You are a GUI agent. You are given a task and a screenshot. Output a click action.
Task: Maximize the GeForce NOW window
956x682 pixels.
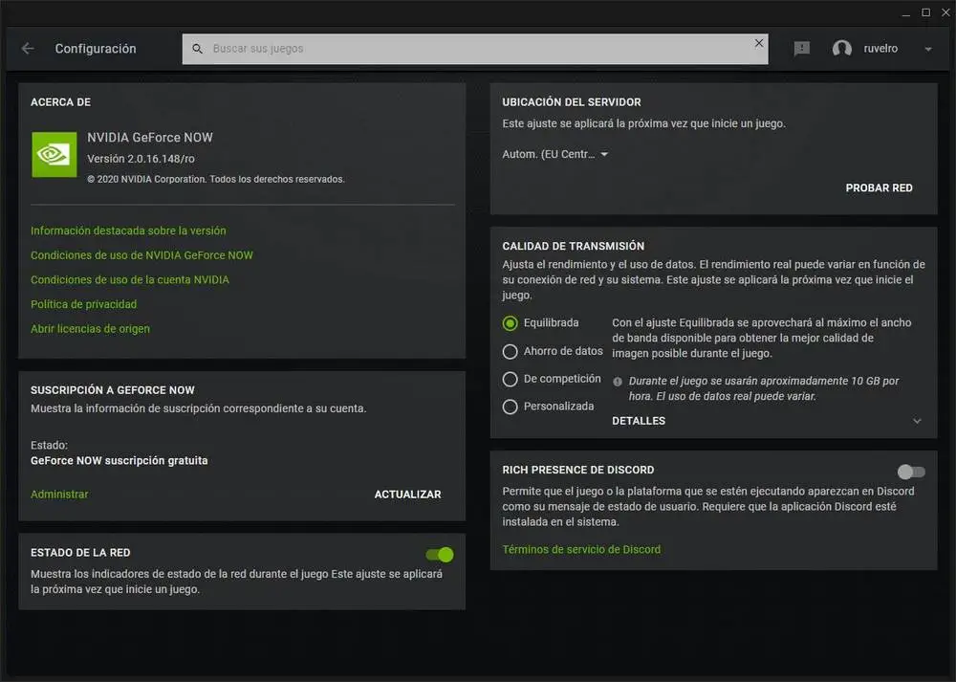(x=926, y=12)
